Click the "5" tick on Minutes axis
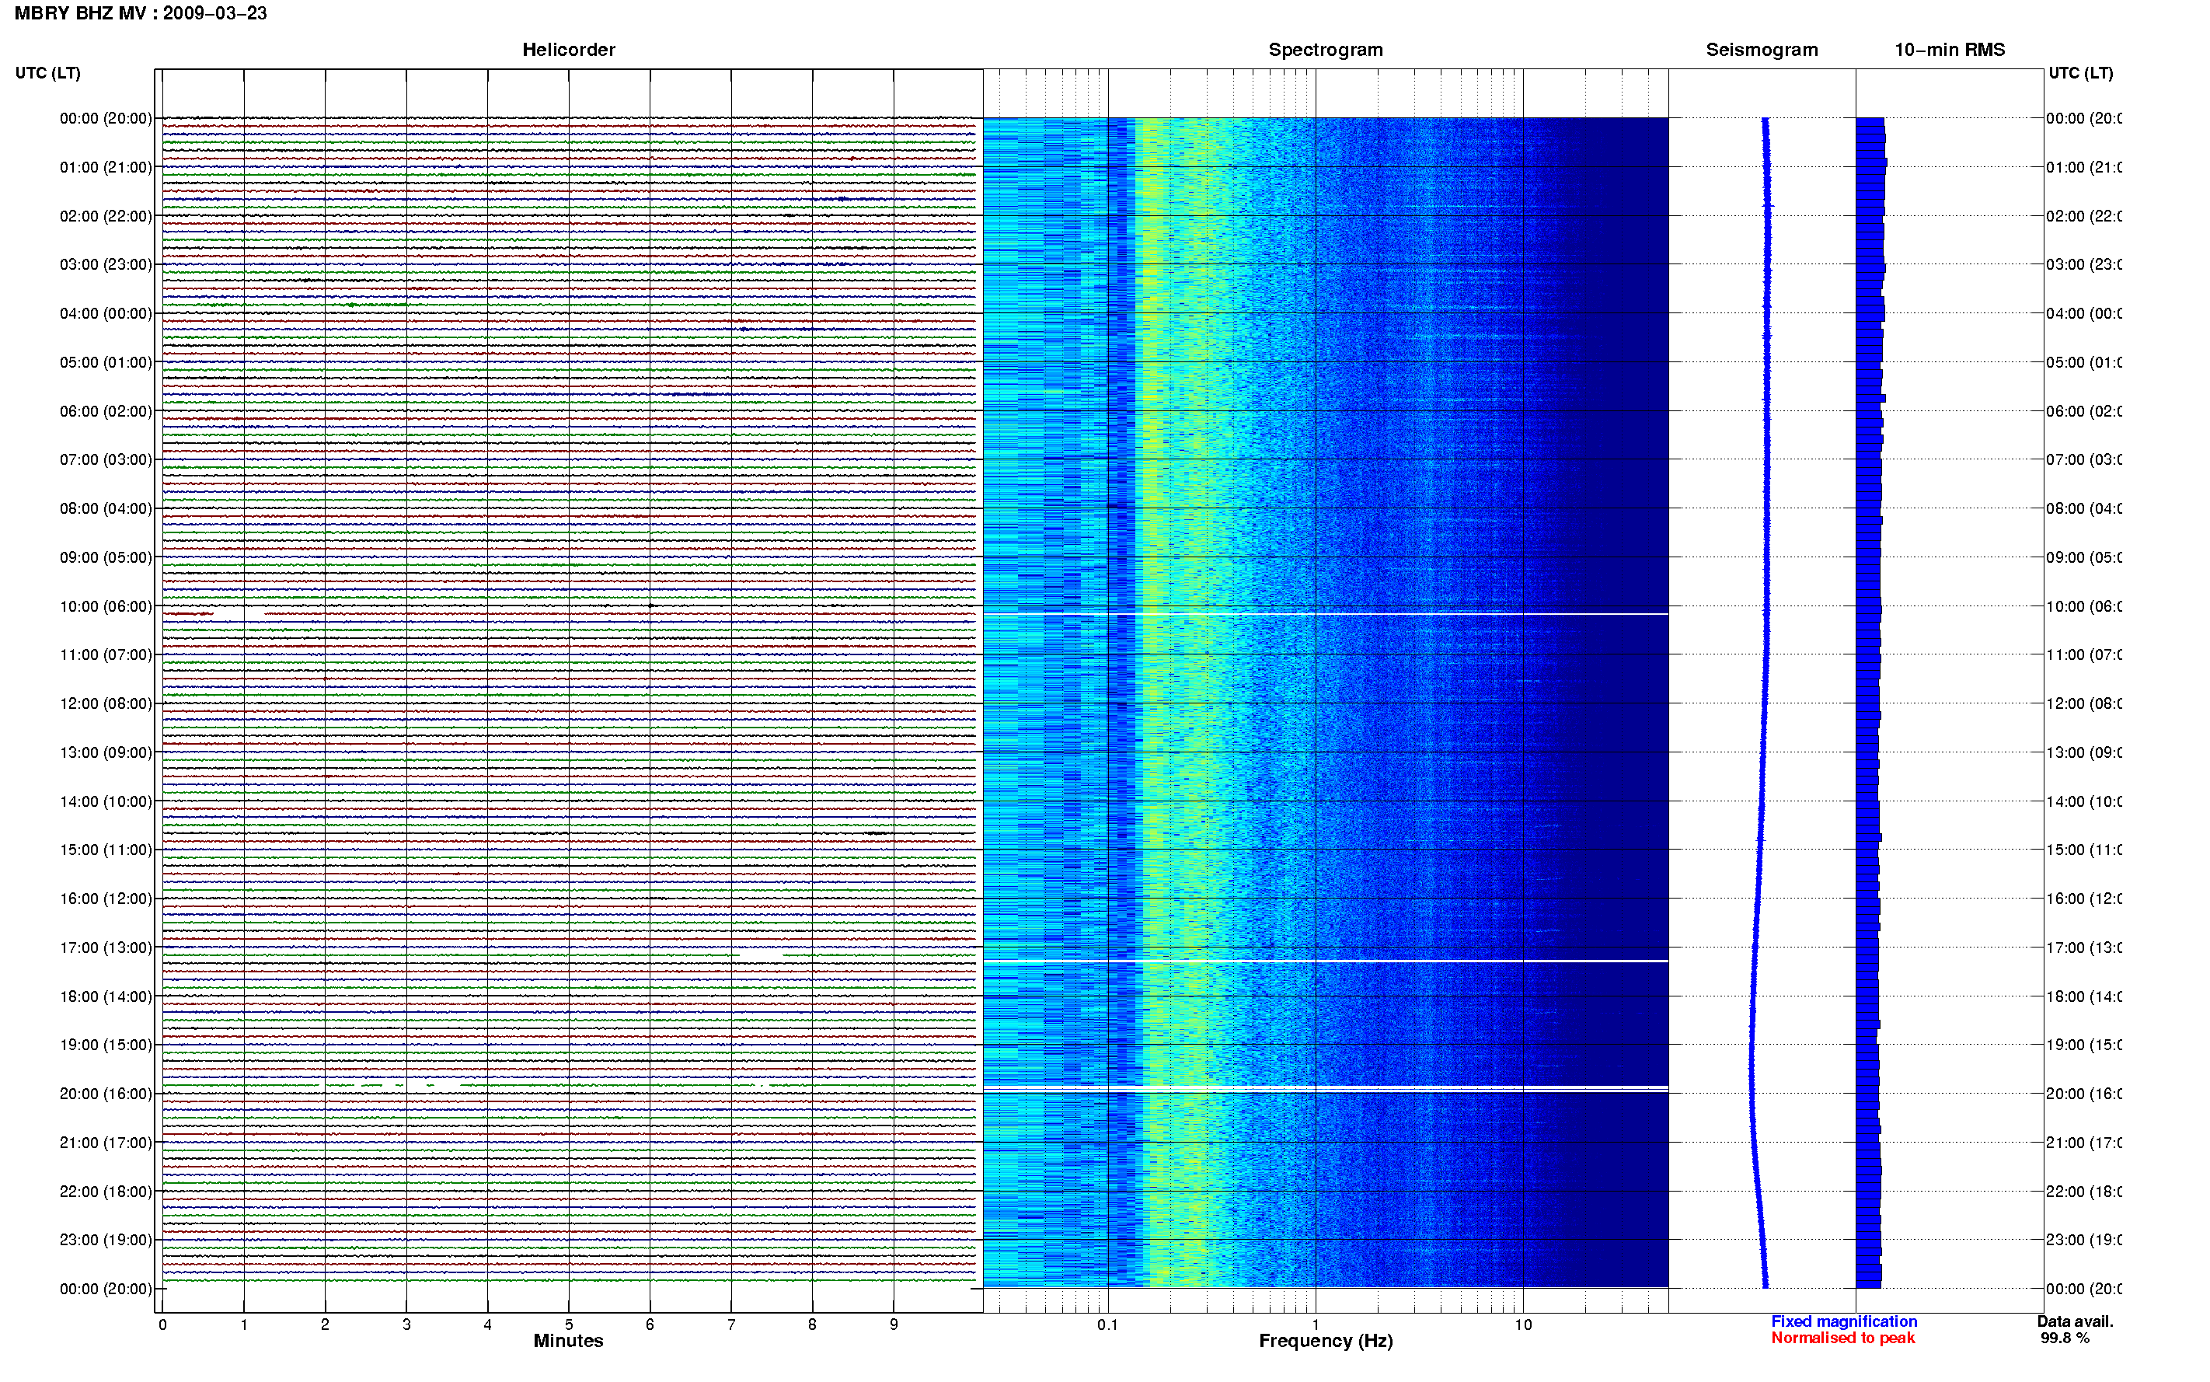This screenshot has height=1382, width=2210. 569,1324
